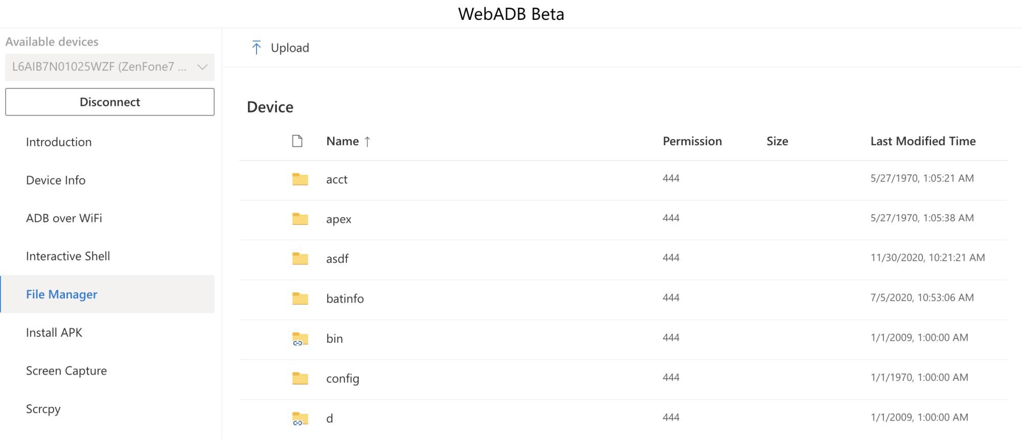
Task: Sort files by Name column
Action: (342, 141)
